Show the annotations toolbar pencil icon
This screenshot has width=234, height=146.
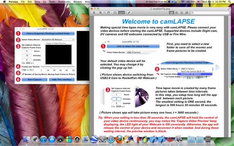[129, 13]
